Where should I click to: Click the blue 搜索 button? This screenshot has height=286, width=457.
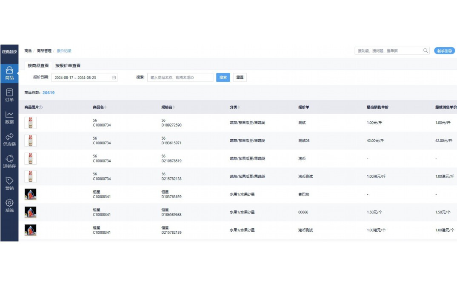click(x=223, y=78)
